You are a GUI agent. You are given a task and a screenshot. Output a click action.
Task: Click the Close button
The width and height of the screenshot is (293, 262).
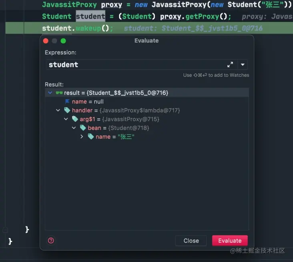(x=191, y=240)
